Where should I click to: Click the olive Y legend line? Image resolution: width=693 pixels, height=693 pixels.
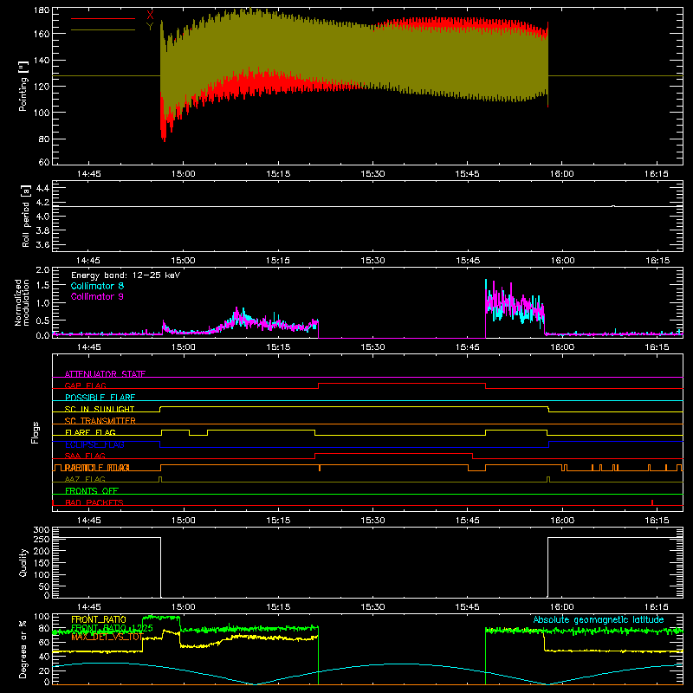(x=103, y=30)
